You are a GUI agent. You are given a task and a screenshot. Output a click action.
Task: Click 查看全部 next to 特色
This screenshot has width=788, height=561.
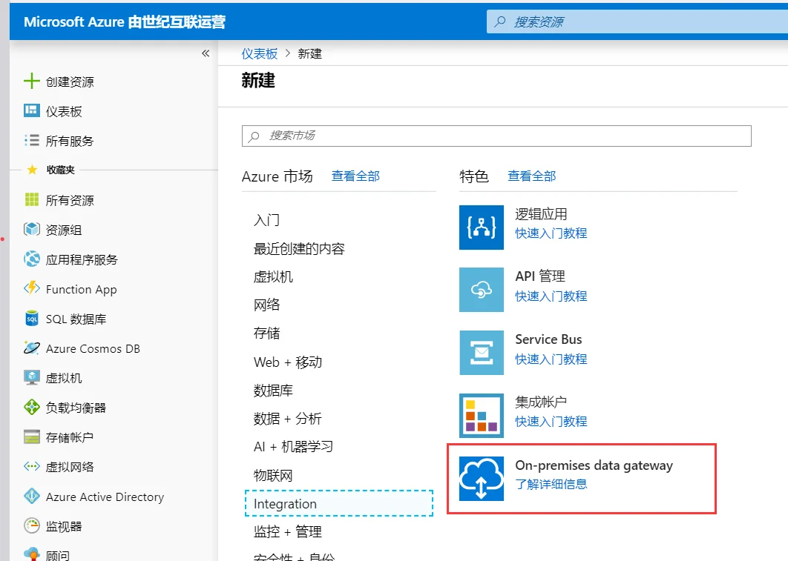[532, 176]
